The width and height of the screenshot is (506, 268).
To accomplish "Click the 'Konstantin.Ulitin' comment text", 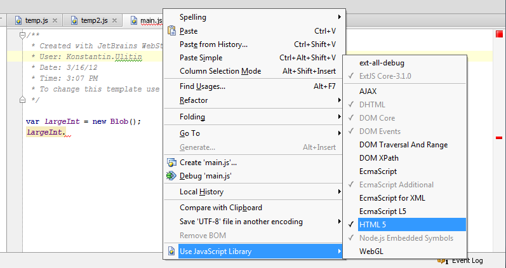I will coord(104,57).
